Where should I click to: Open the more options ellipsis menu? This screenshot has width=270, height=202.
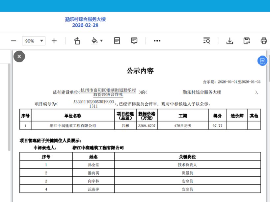tap(157, 41)
